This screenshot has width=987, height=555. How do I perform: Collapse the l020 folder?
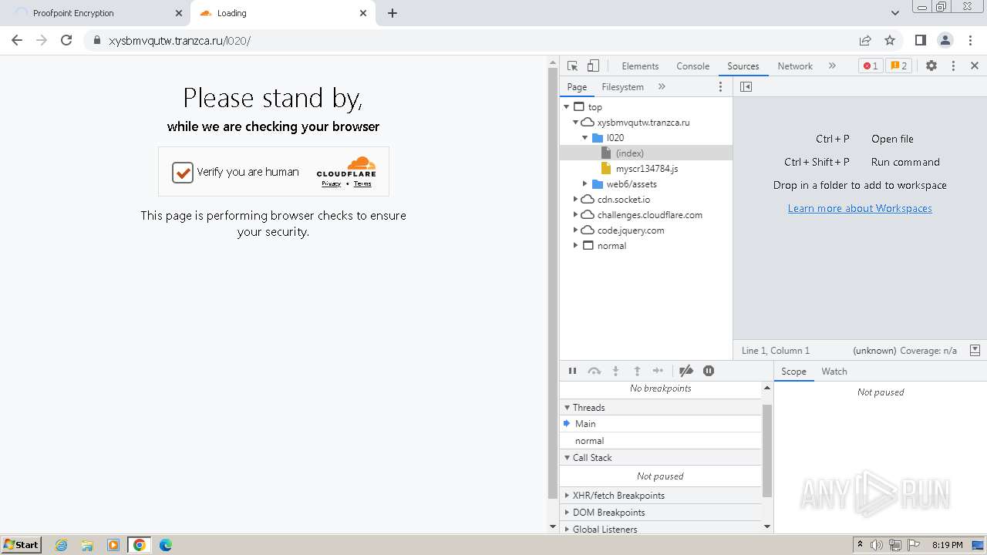(x=585, y=138)
